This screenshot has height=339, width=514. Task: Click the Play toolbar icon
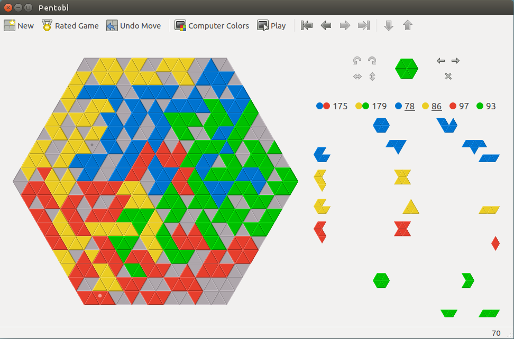point(263,25)
